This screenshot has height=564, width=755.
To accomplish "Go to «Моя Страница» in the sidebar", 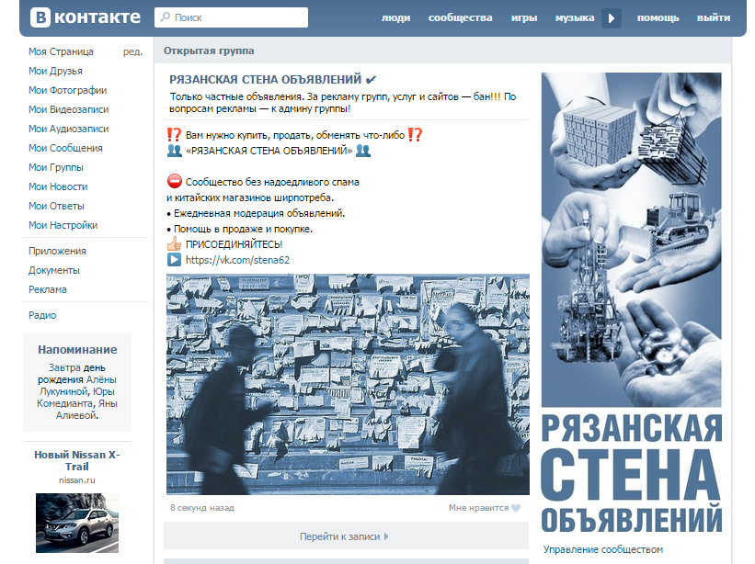I will pyautogui.click(x=61, y=51).
